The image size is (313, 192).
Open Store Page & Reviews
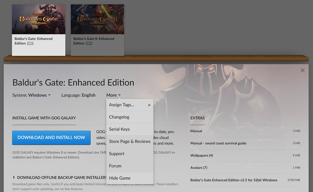click(130, 141)
